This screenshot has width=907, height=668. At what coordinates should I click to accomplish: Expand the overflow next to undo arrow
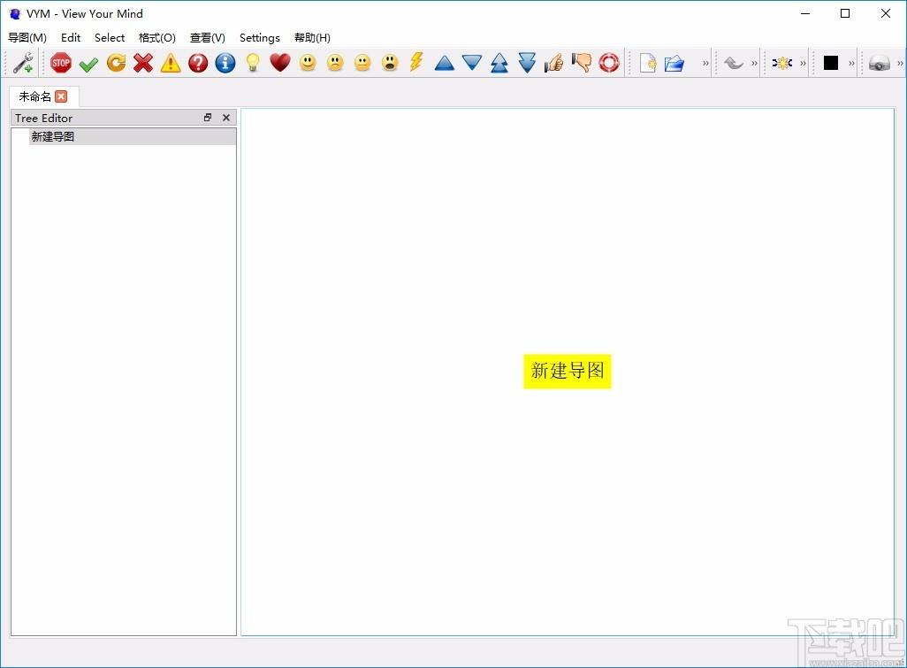click(754, 63)
